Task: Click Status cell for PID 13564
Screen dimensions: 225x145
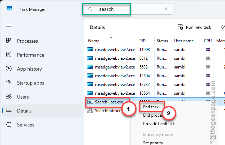Action: (162, 93)
